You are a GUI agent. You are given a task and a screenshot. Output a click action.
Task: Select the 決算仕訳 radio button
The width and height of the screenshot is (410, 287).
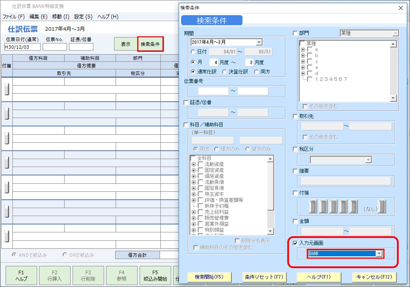(x=224, y=72)
